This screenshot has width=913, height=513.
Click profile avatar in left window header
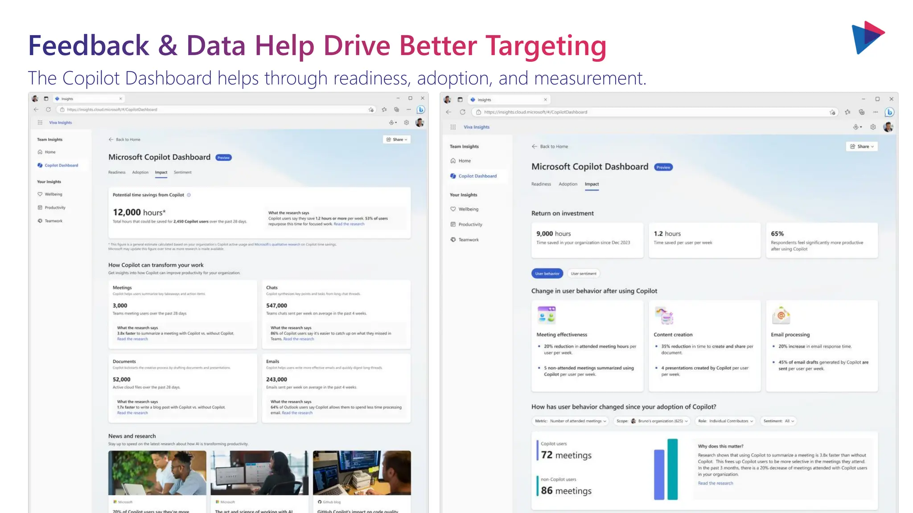point(419,122)
